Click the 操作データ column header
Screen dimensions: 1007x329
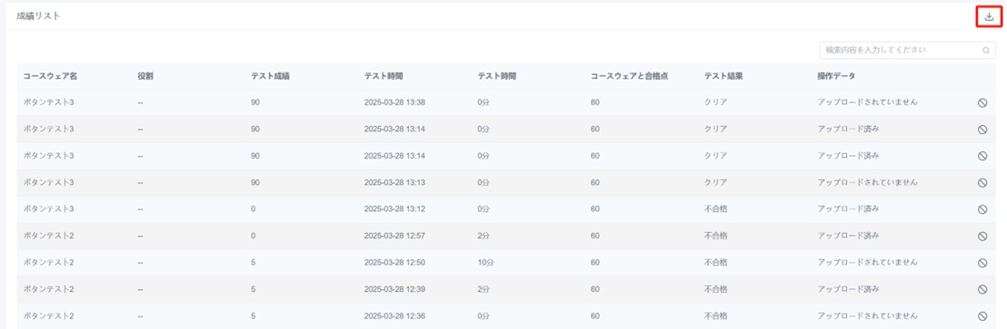pyautogui.click(x=836, y=75)
